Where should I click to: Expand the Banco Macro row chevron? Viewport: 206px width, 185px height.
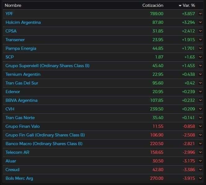pyautogui.click(x=200, y=144)
